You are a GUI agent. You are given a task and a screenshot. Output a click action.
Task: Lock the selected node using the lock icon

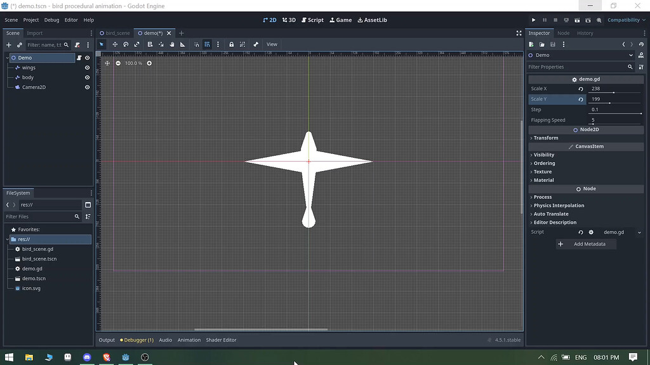(232, 44)
